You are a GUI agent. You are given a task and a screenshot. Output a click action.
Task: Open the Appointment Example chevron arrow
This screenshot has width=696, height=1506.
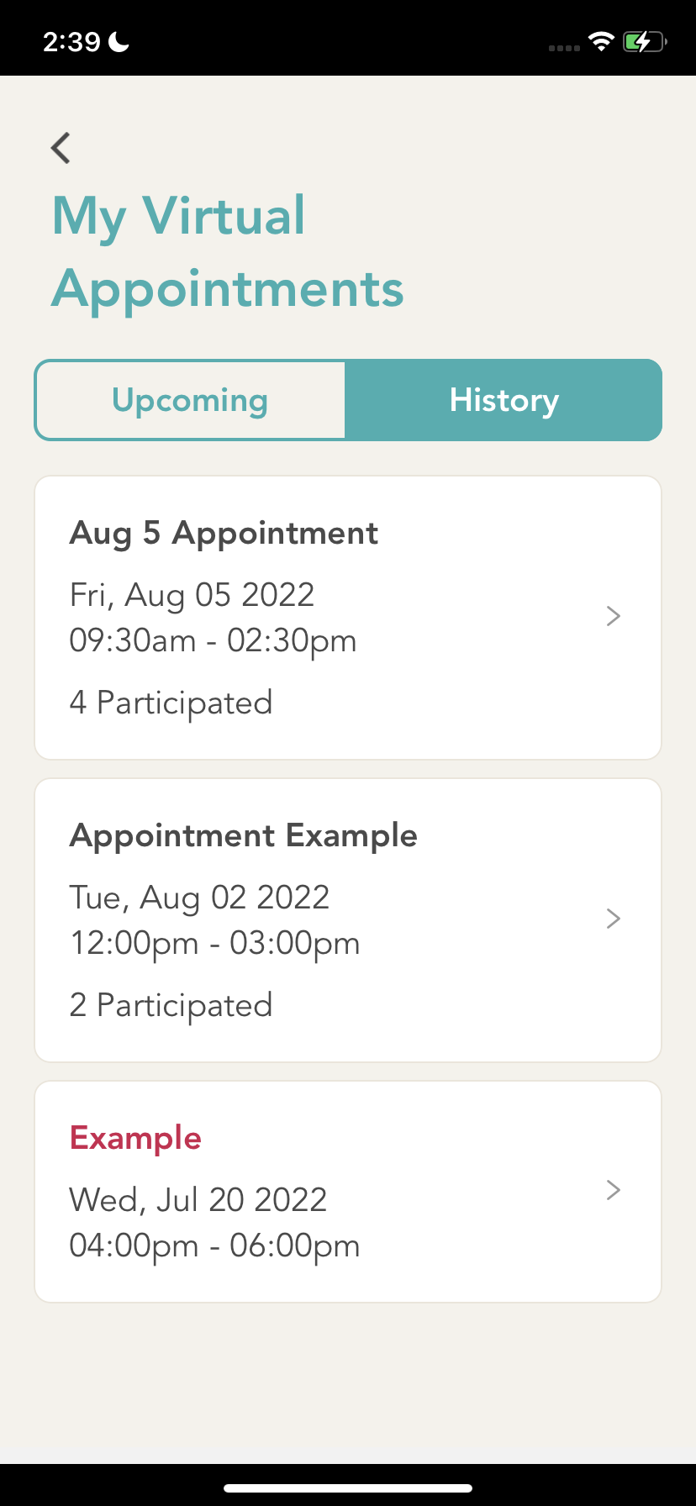click(613, 919)
